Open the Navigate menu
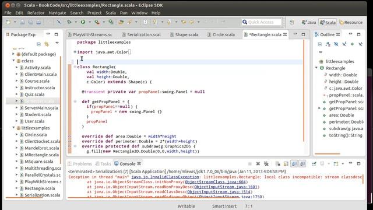The image size is (373, 210). [x=57, y=13]
